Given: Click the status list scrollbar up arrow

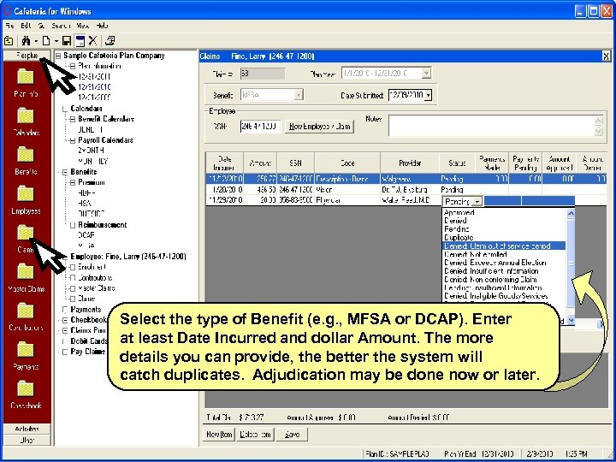Looking at the screenshot, I should (x=571, y=213).
